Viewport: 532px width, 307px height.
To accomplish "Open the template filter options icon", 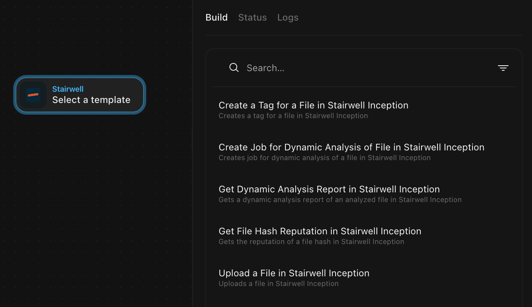I will (x=503, y=68).
